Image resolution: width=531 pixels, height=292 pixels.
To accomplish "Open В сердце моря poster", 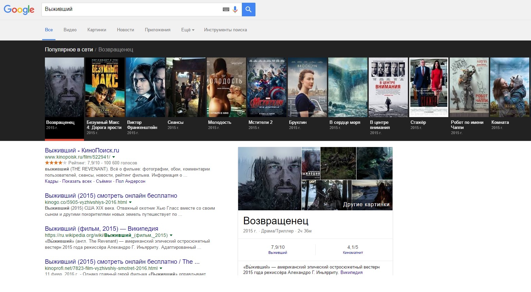I will pyautogui.click(x=348, y=87).
